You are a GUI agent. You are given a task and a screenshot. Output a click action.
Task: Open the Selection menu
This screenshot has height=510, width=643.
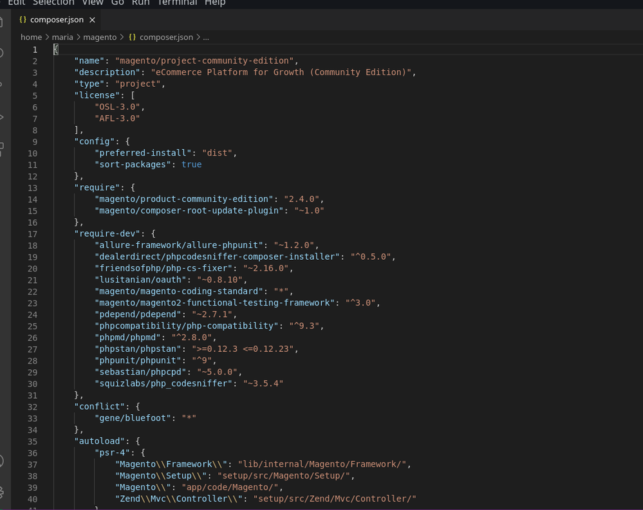point(53,3)
